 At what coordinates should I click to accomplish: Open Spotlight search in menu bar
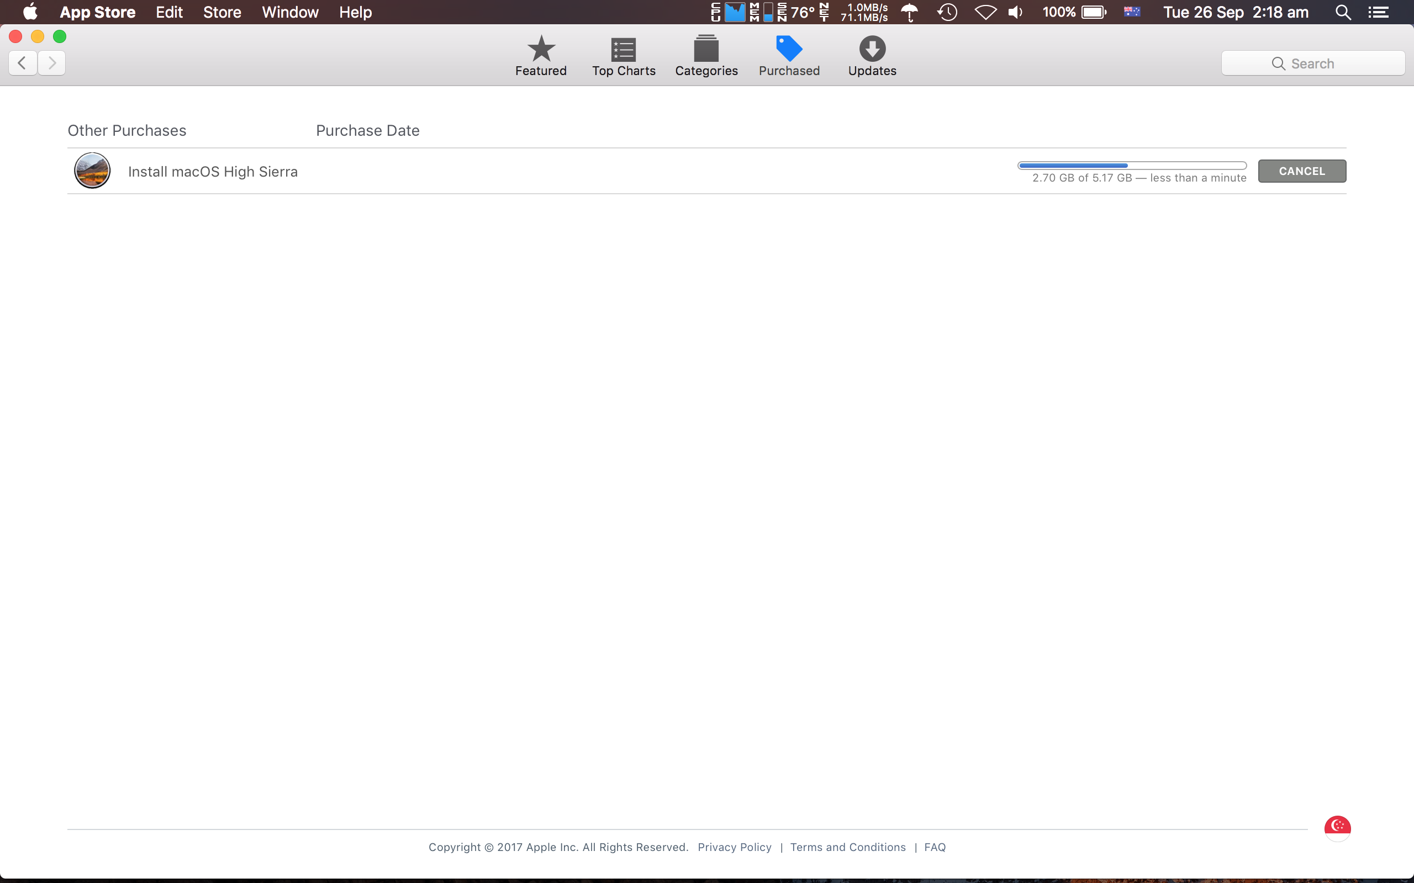coord(1343,12)
